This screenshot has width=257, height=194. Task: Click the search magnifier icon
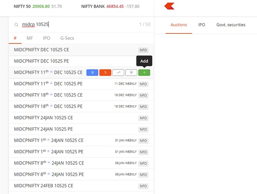[x=16, y=25]
